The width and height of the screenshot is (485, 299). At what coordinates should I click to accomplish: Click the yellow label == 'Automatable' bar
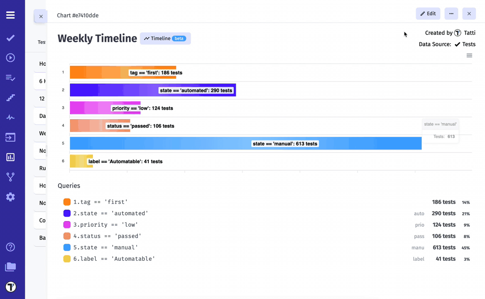click(81, 161)
